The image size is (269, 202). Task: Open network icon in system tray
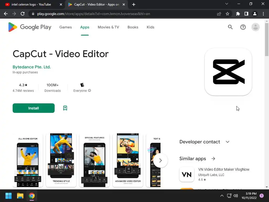pyautogui.click(x=229, y=196)
